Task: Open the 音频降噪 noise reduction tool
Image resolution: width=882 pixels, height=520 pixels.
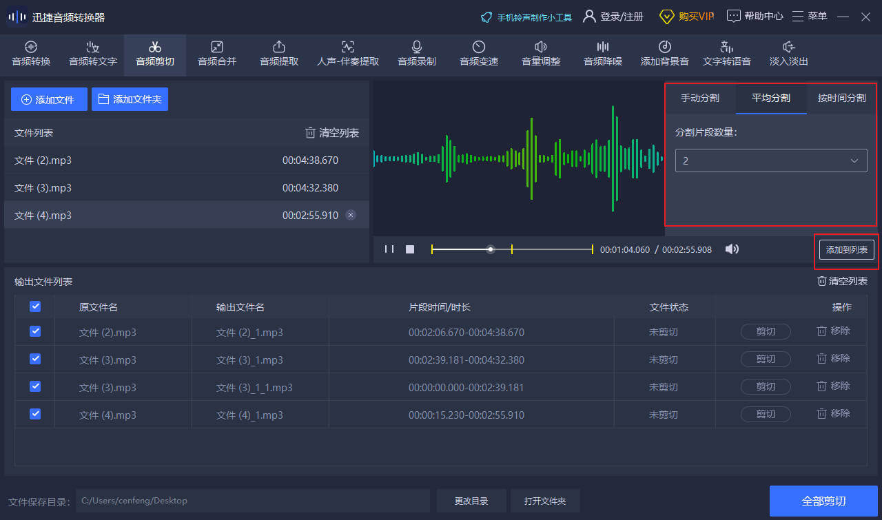Action: [602, 54]
